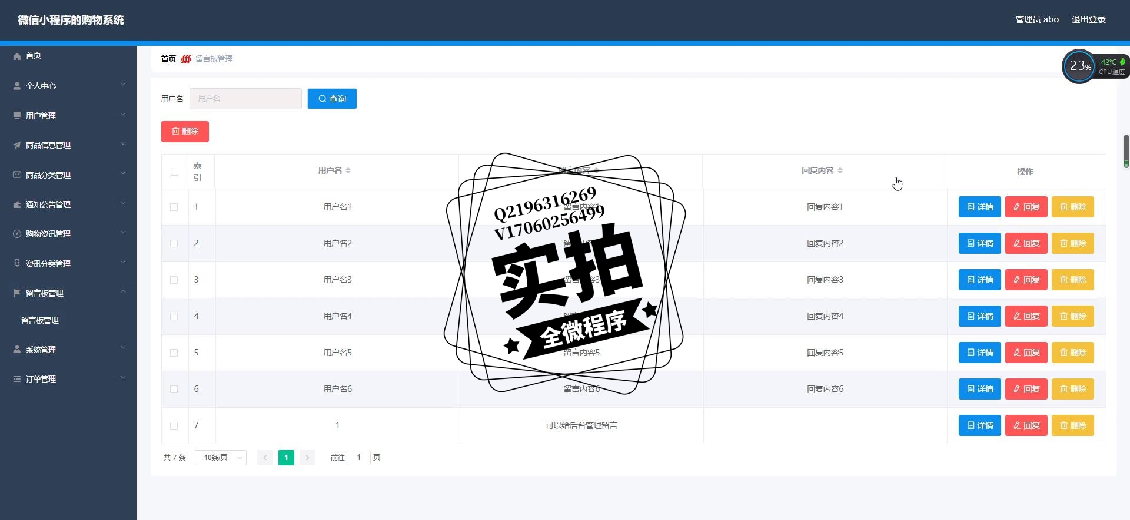This screenshot has height=520, width=1130.
Task: Focus the 前往 page number input
Action: pos(358,458)
